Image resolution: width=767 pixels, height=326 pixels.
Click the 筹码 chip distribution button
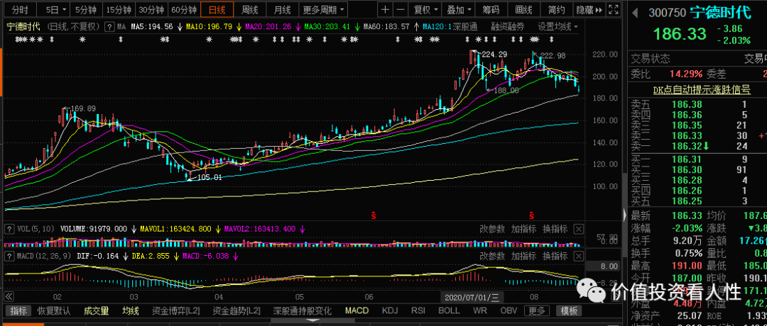491,9
